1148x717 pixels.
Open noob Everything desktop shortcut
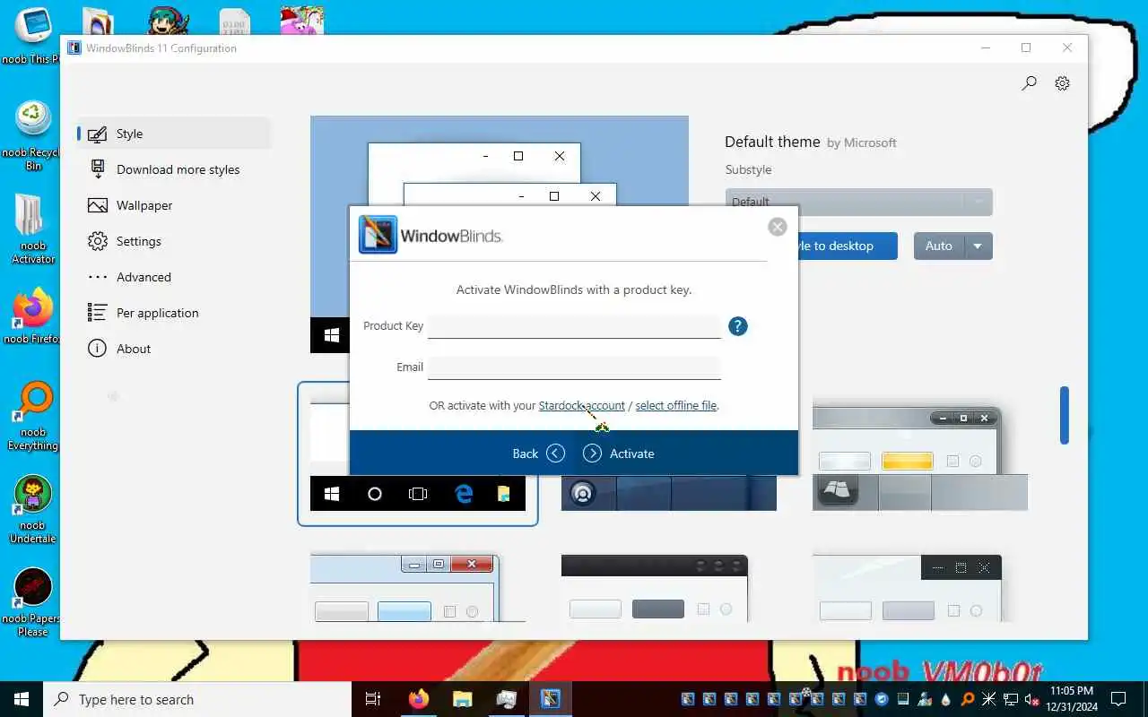point(31,417)
